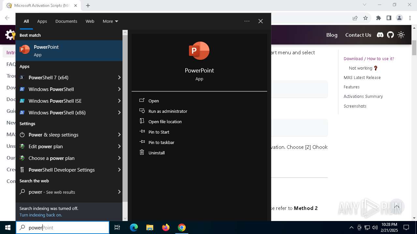Open the notification center icon
The width and height of the screenshot is (417, 234).
coord(406,227)
